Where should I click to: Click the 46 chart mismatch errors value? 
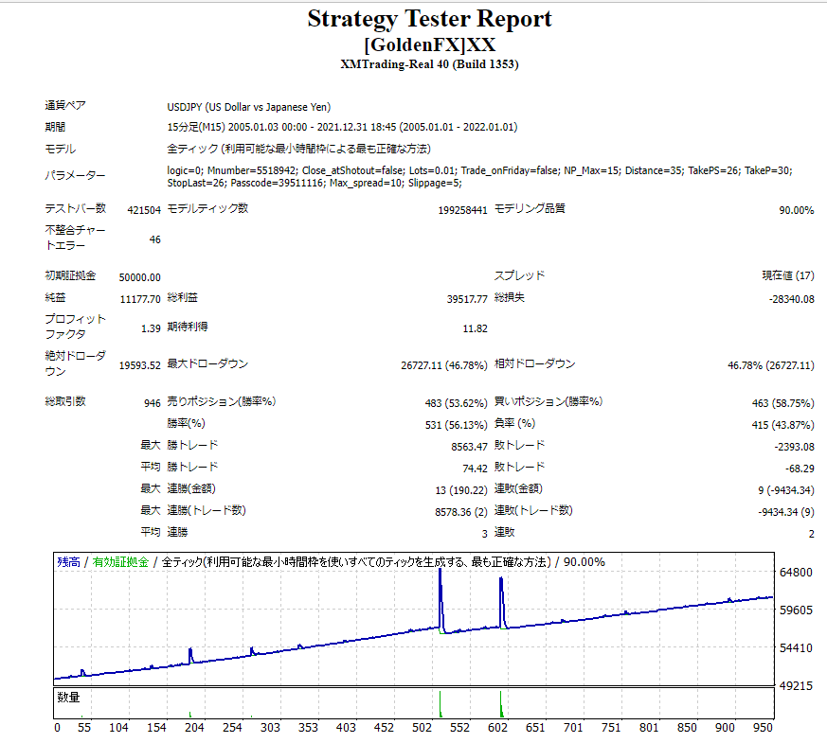pos(155,239)
